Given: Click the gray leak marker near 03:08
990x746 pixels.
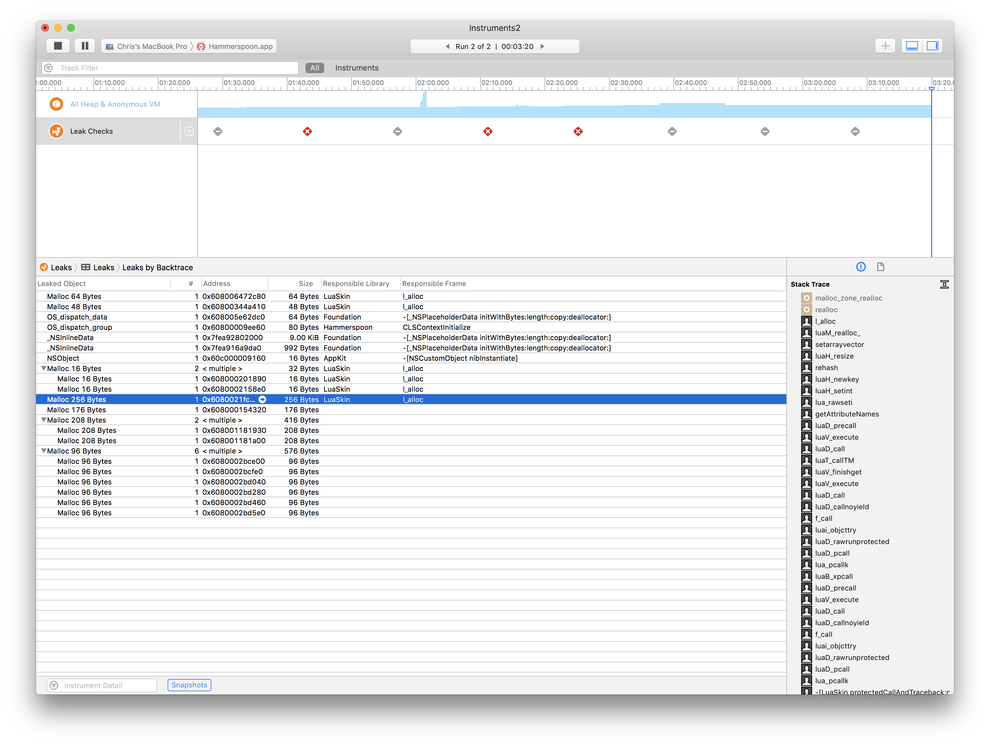Looking at the screenshot, I should (x=855, y=131).
